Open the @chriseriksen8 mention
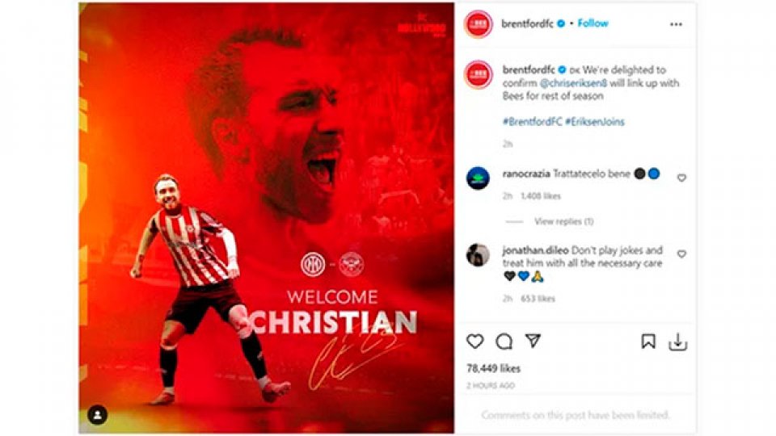The width and height of the screenshot is (776, 436). coord(573,83)
